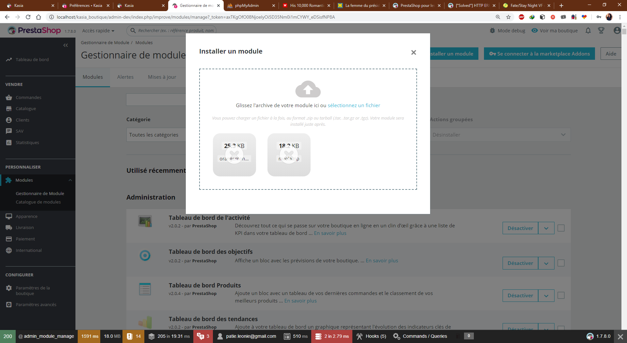This screenshot has width=627, height=343.
Task: Switch to the phpMyAdmin browser tab
Action: tap(251, 6)
